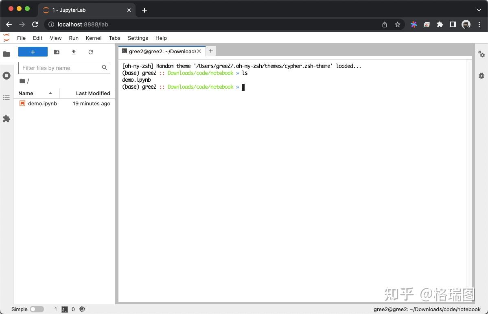The width and height of the screenshot is (488, 314).
Task: Click the Upload Files icon
Action: pyautogui.click(x=74, y=52)
